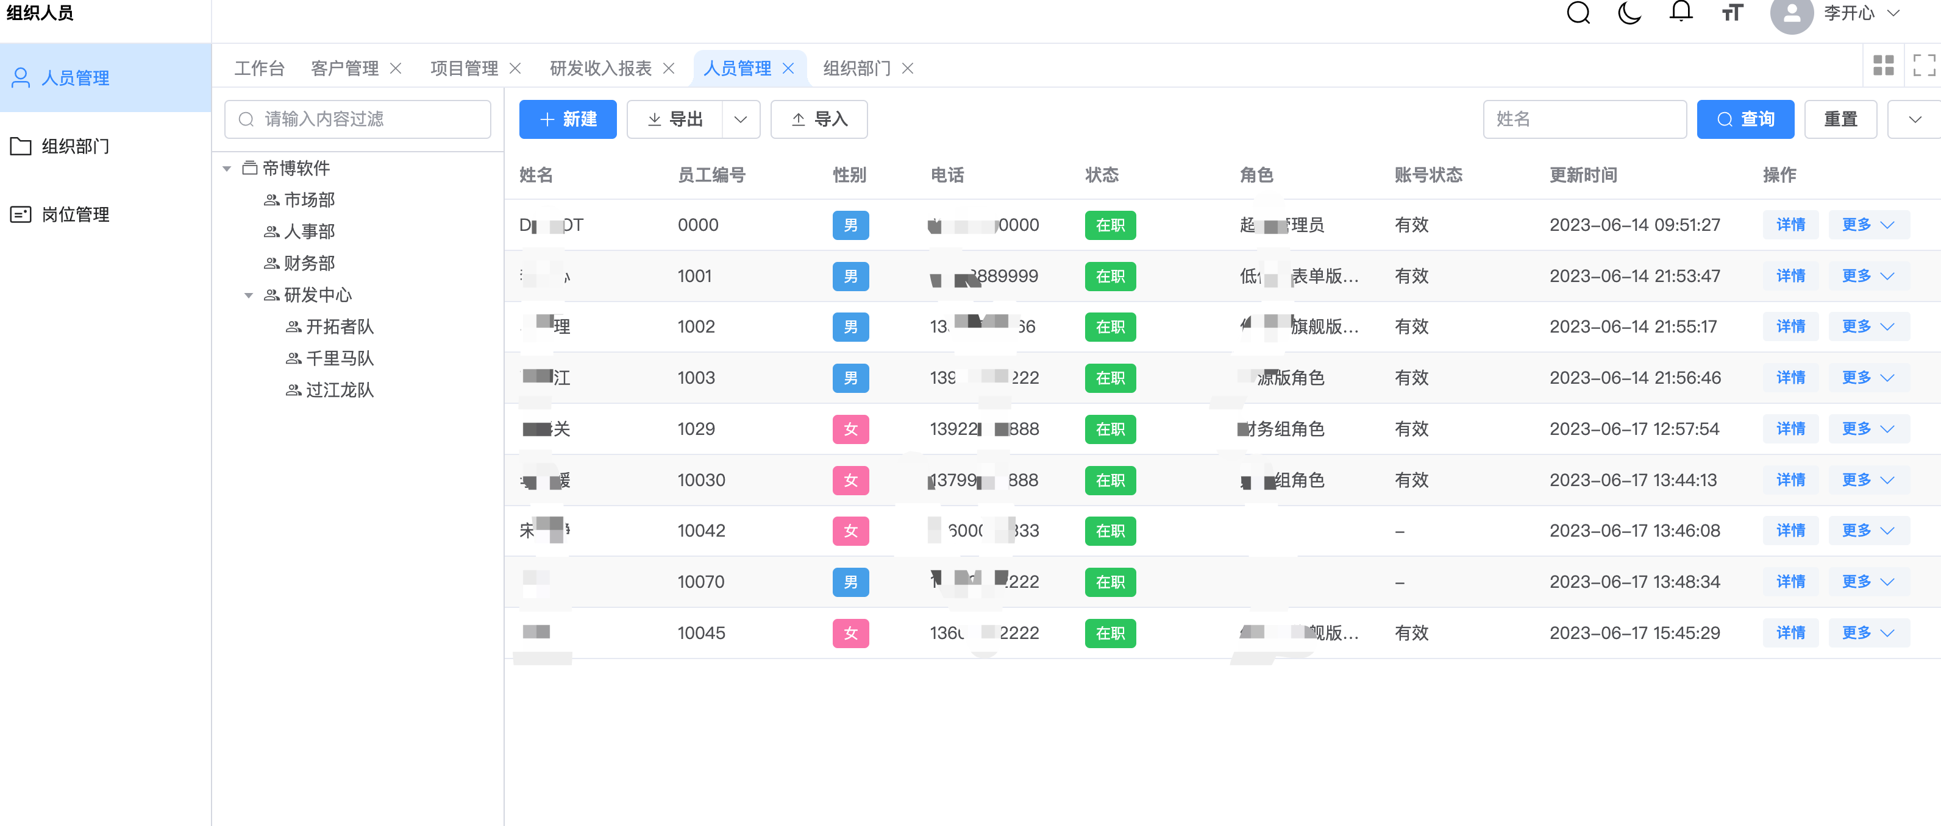The image size is (1941, 826).
Task: Toggle dark mode moon icon
Action: 1629,13
